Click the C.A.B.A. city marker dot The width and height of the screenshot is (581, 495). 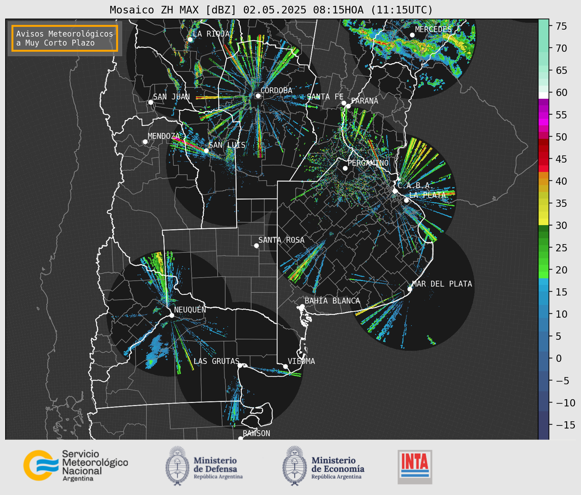coord(395,191)
